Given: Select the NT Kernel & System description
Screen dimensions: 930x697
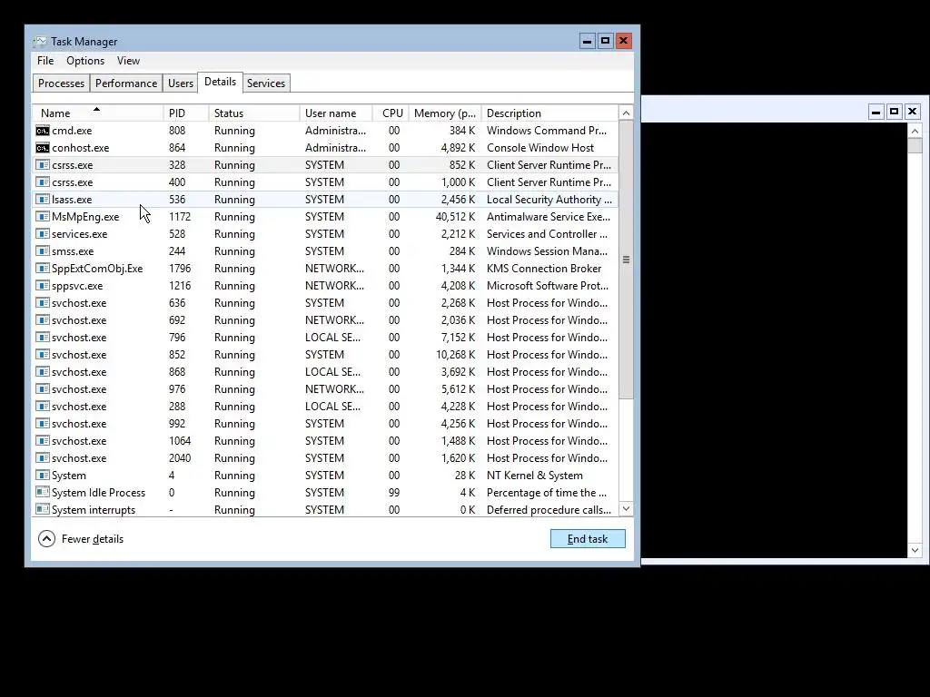Looking at the screenshot, I should click(534, 475).
